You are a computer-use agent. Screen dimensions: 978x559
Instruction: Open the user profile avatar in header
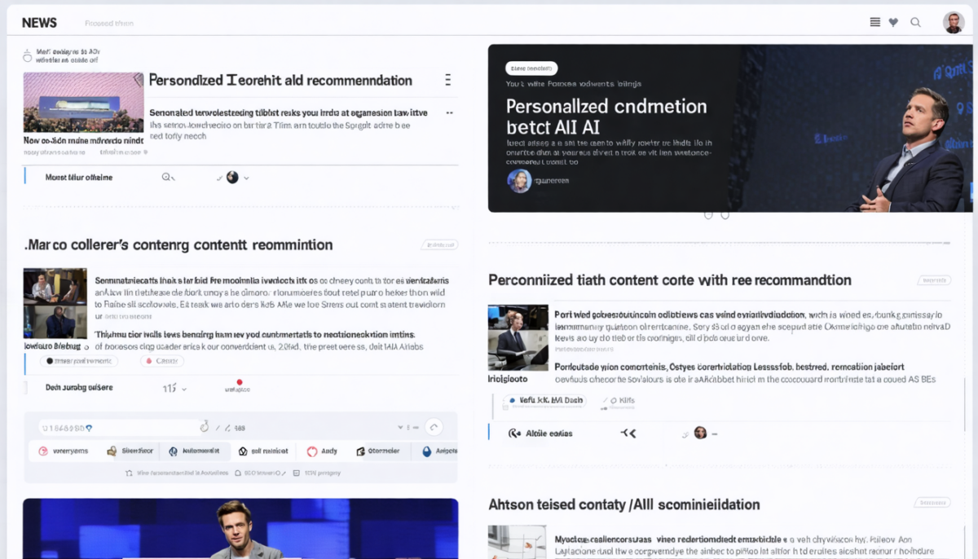[x=954, y=23]
